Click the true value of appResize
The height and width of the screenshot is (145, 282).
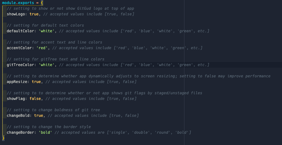36,82
